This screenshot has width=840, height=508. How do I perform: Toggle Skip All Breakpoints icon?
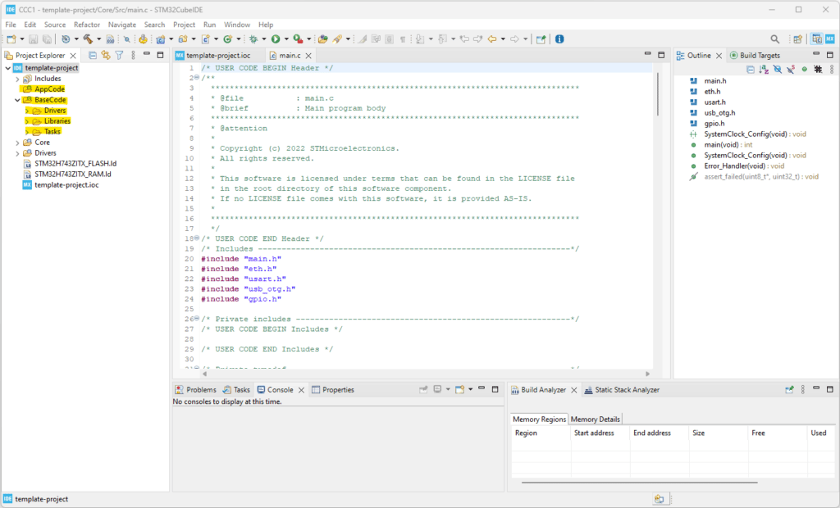tap(127, 39)
